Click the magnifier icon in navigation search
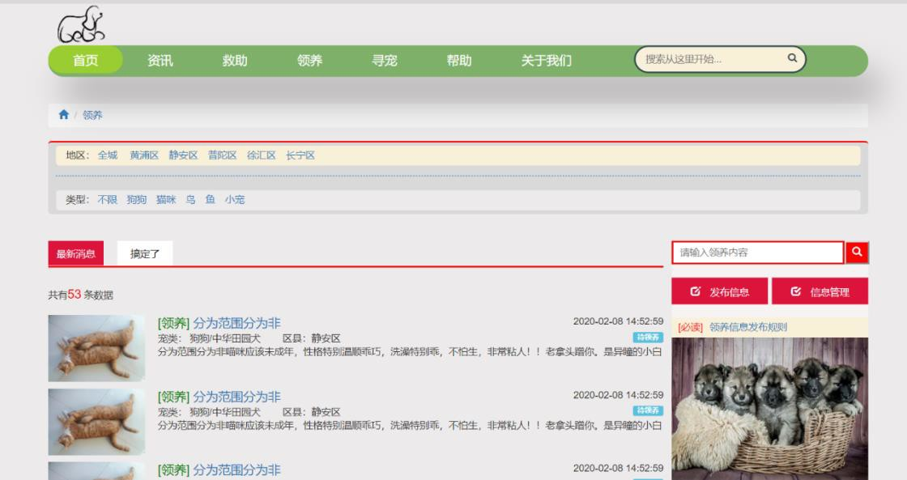The height and width of the screenshot is (480, 907). (x=792, y=57)
